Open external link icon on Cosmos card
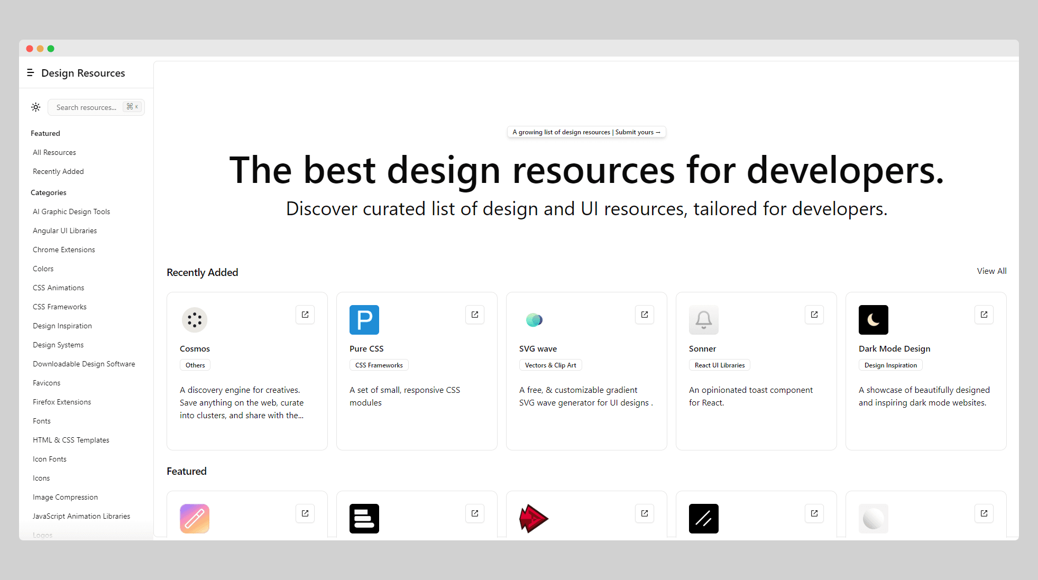This screenshot has width=1038, height=580. (305, 315)
